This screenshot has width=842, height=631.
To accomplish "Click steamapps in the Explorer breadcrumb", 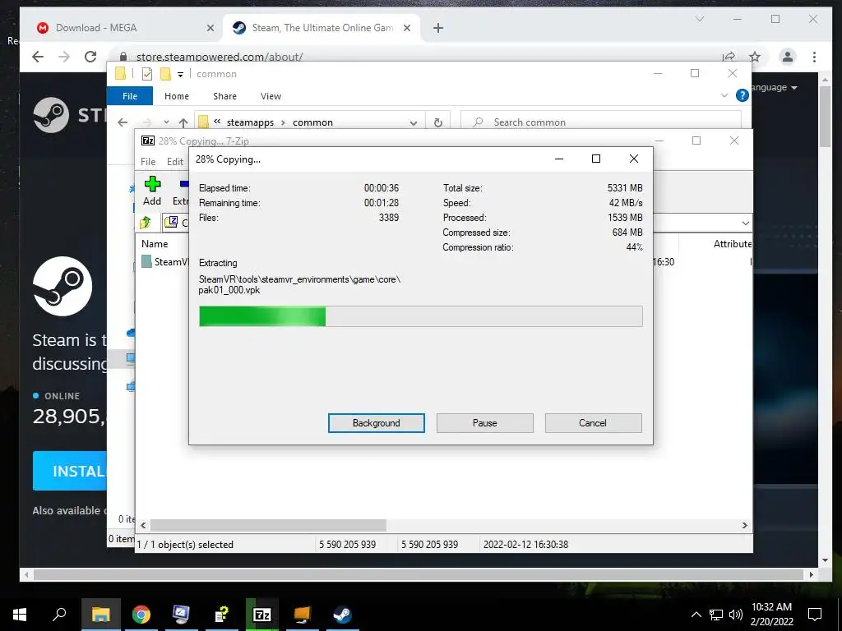I will (250, 122).
